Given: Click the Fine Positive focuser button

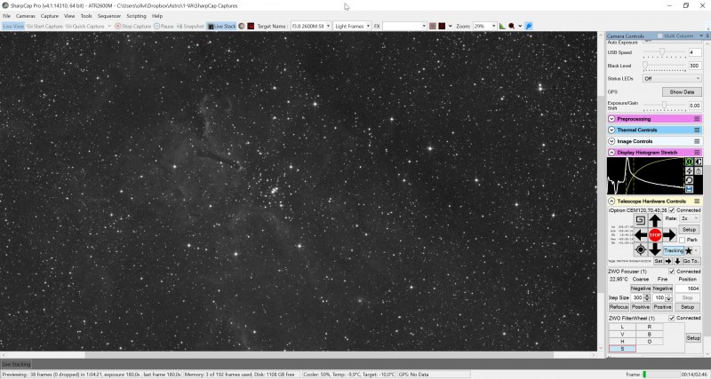Looking at the screenshot, I should [x=662, y=307].
